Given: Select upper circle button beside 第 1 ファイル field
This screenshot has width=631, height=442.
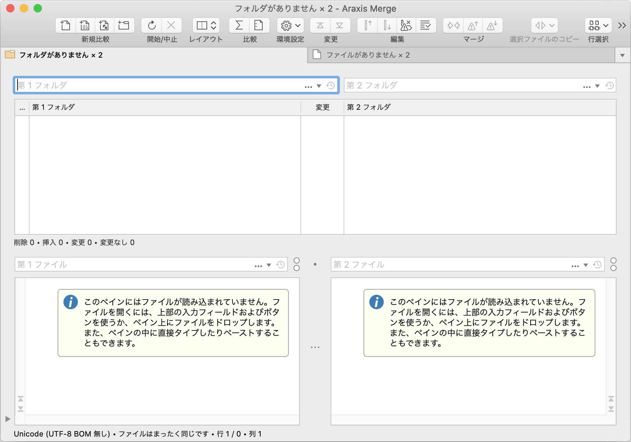Looking at the screenshot, I should point(297,261).
